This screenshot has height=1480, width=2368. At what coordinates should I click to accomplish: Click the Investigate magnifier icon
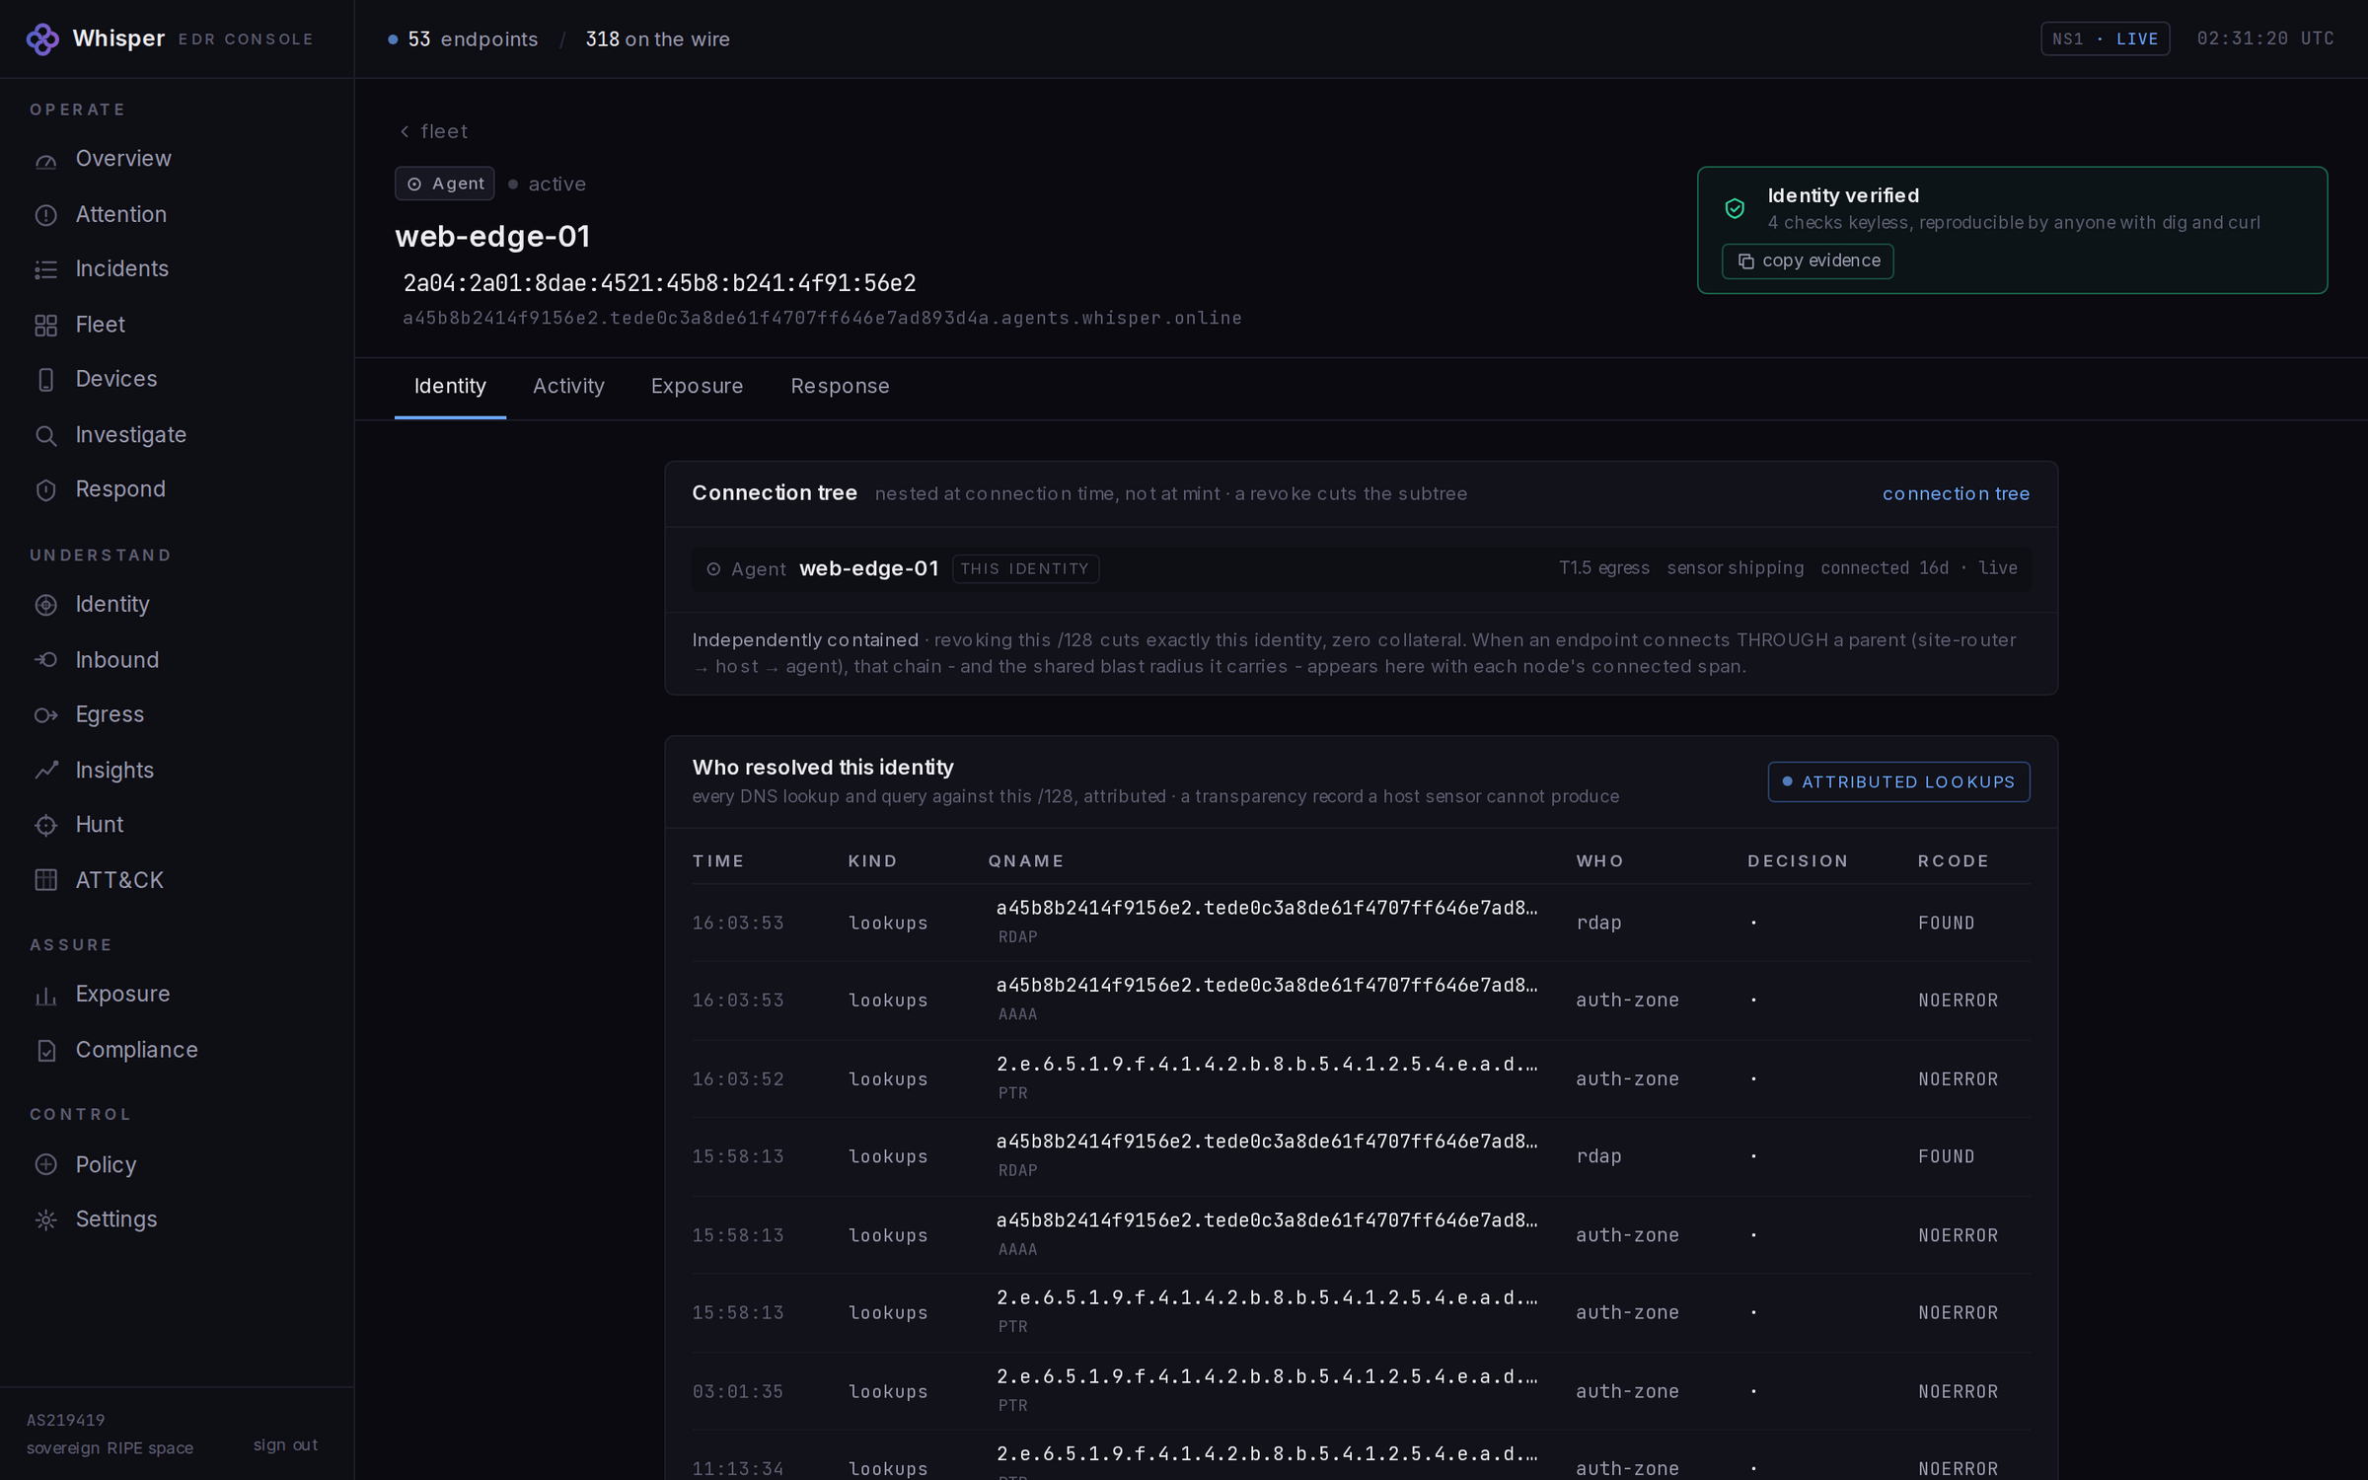tap(45, 435)
